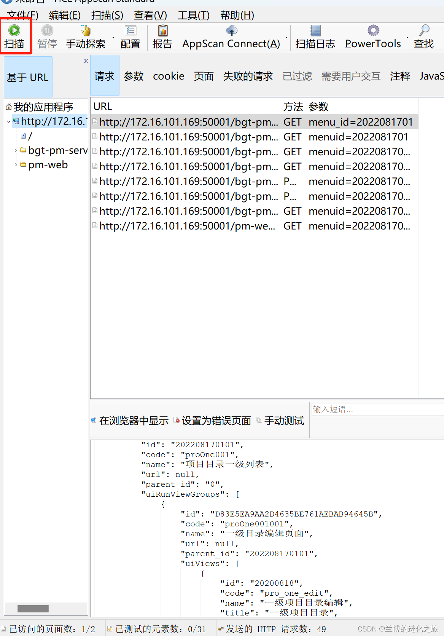Viewport: 444px width, 636px height.
Task: Click page icon of menu_id=2022081701 row
Action: pyautogui.click(x=95, y=122)
